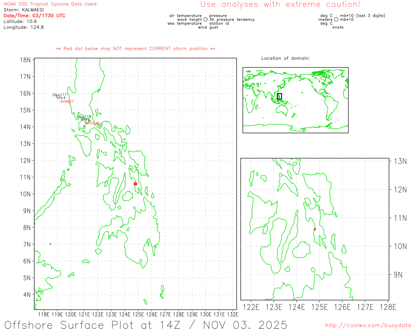Click the red station ID label 9V8827
Screen dimensions: 411x329
(67, 102)
